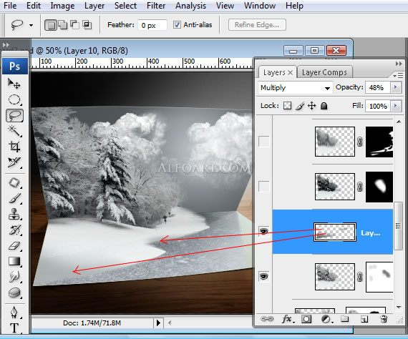408x339 pixels.
Task: Select the Eraser tool
Action: pos(14,246)
